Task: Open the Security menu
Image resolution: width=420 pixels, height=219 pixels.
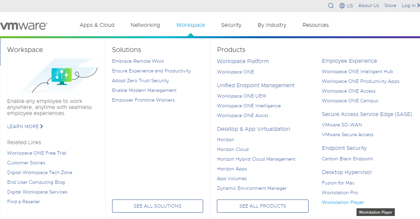Action: click(231, 25)
